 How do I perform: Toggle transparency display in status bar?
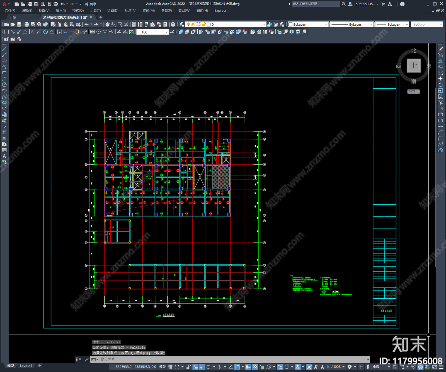pos(255,367)
